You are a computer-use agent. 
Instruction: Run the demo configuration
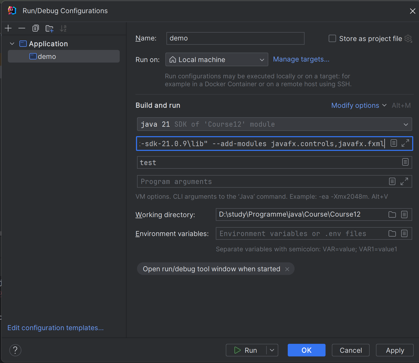click(246, 350)
